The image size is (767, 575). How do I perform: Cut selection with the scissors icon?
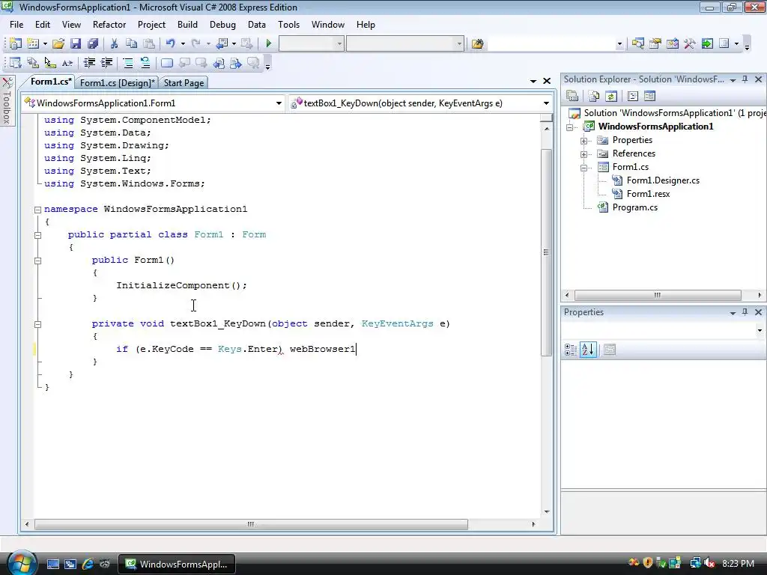coord(114,43)
